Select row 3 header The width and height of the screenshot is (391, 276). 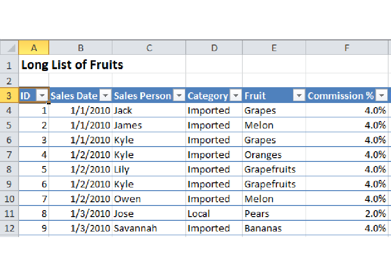[x=9, y=96]
